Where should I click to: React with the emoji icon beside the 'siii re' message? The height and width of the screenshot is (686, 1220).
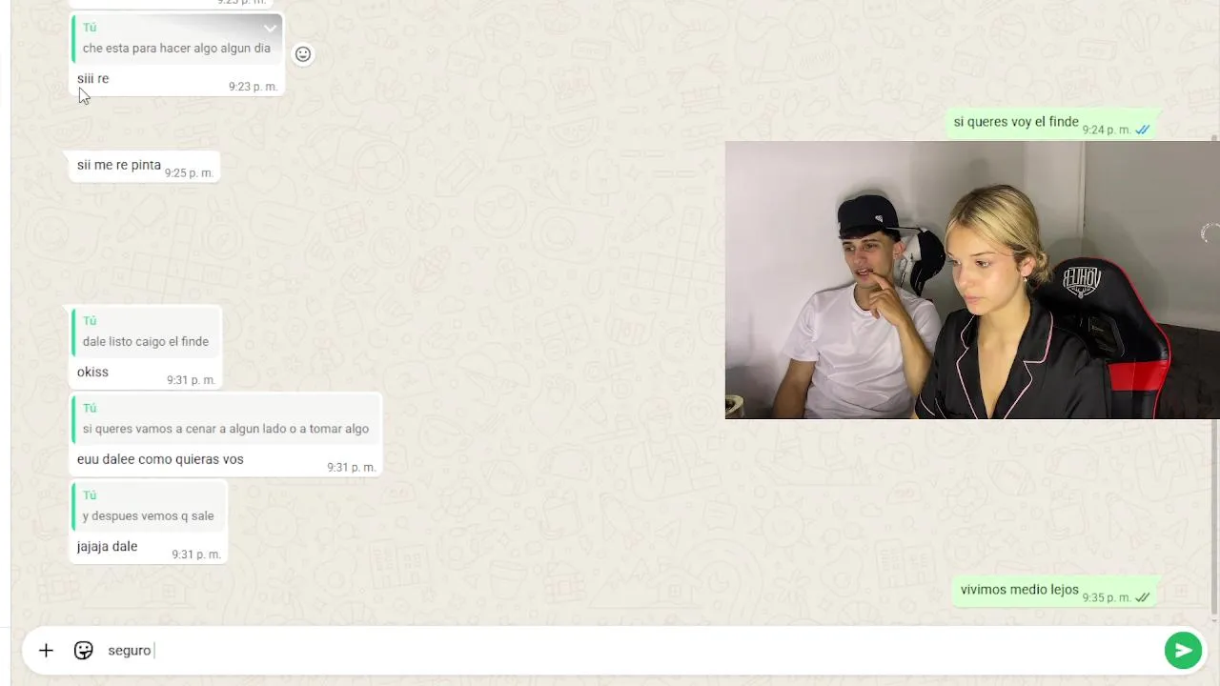point(303,54)
